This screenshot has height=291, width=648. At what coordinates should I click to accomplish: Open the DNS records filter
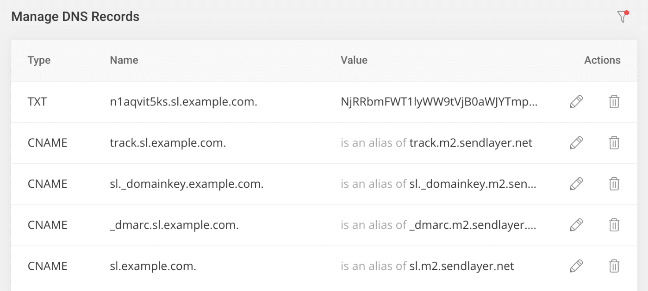click(622, 16)
